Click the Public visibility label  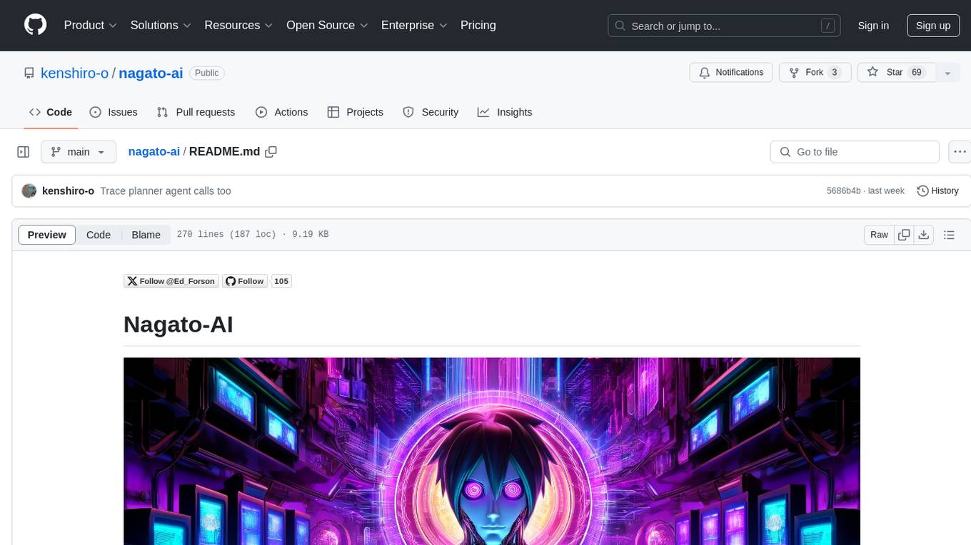(x=207, y=73)
